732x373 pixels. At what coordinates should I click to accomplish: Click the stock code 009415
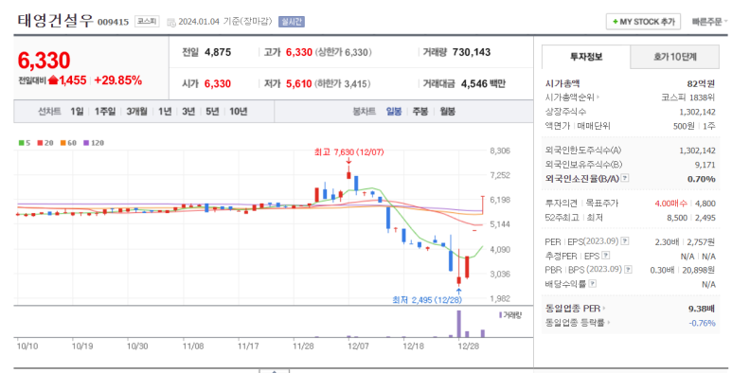pos(113,22)
